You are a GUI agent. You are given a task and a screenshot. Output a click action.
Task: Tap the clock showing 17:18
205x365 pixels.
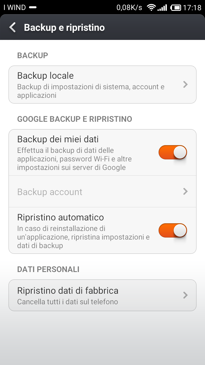192,8
